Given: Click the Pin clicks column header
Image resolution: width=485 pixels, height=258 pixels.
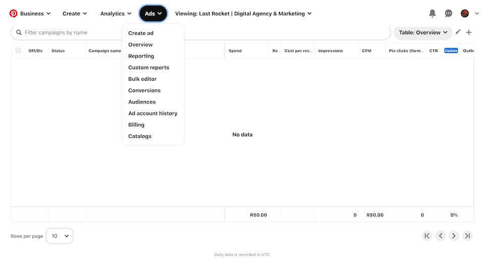Looking at the screenshot, I should pyautogui.click(x=406, y=50).
